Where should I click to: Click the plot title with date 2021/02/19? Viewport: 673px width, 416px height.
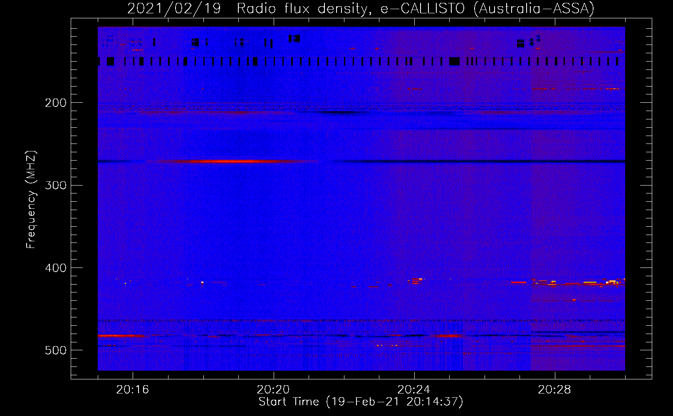tap(361, 8)
